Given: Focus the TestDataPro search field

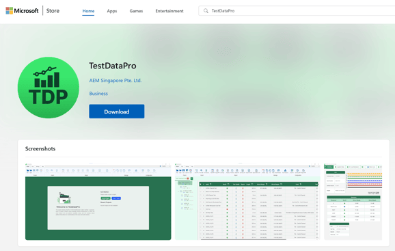Looking at the screenshot, I should pos(297,11).
